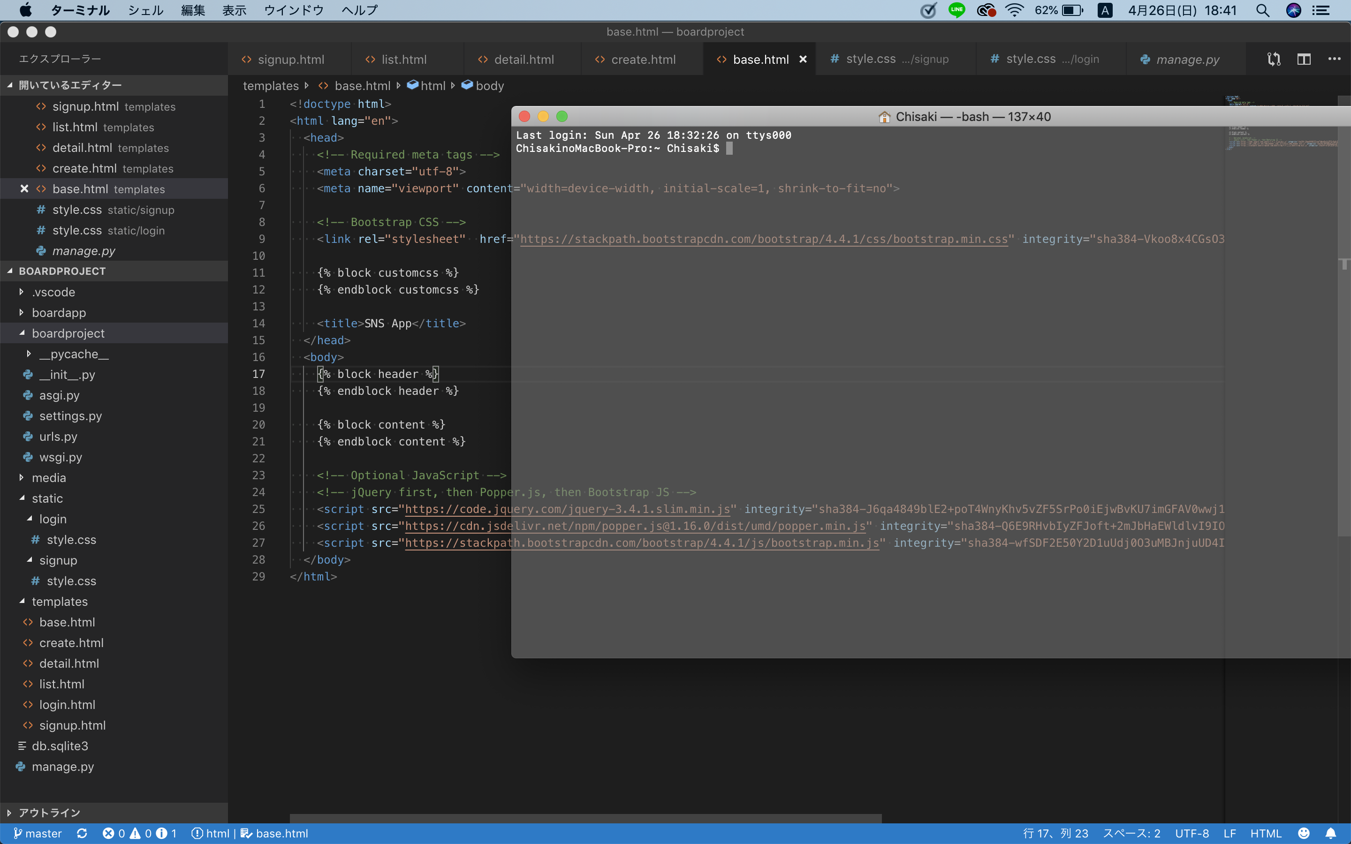Open the bootstrap.min.css link on line 9
The width and height of the screenshot is (1351, 844).
[764, 239]
